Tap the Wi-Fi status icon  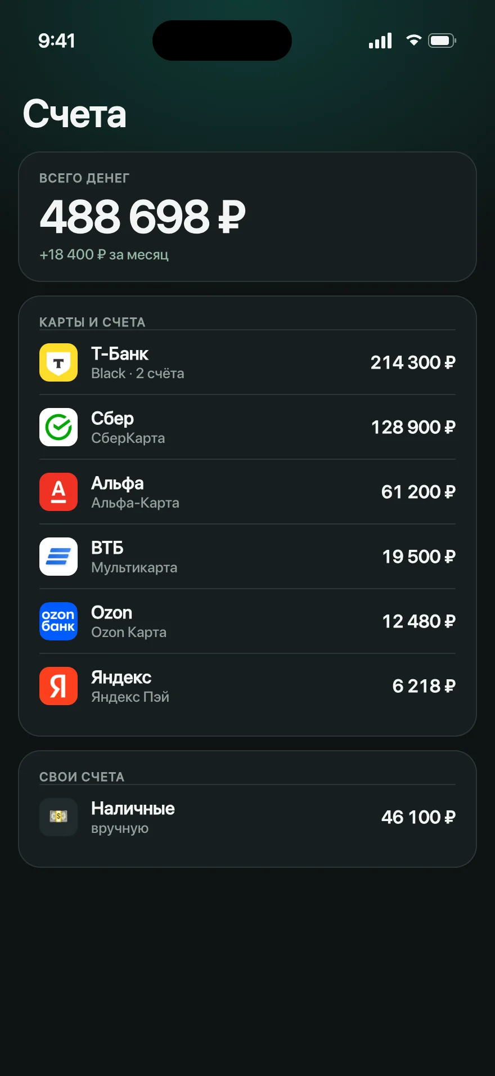pos(414,41)
